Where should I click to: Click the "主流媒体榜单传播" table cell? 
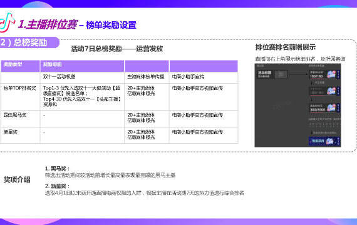pyautogui.click(x=146, y=77)
